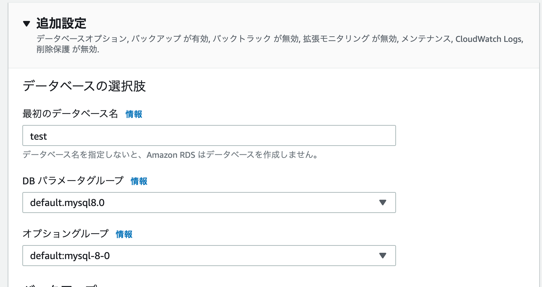542x287 pixels.
Task: Click the default:mysql-8-0 combo box
Action: [x=209, y=256]
